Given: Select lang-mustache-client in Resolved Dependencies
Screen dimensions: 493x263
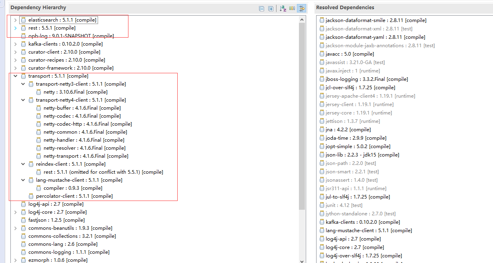Looking at the screenshot, I should pos(369,231).
